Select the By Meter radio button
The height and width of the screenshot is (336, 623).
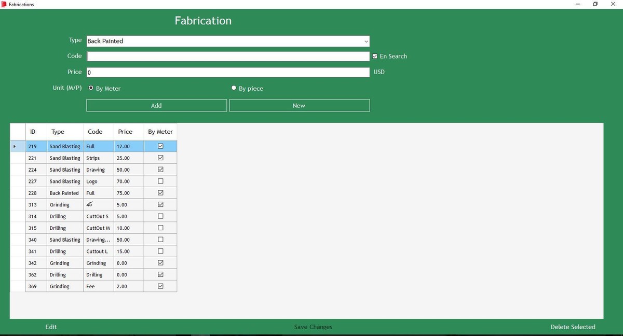(x=91, y=88)
